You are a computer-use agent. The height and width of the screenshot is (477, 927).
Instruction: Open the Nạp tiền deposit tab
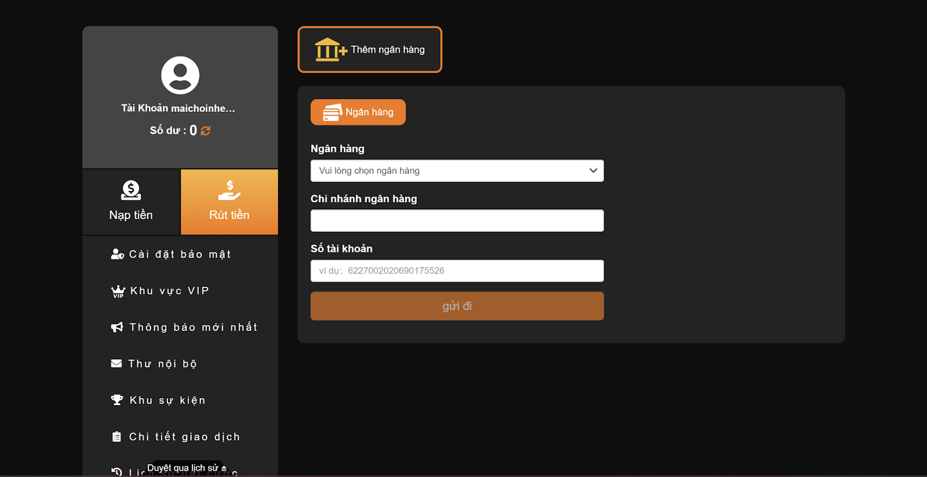[x=131, y=202]
